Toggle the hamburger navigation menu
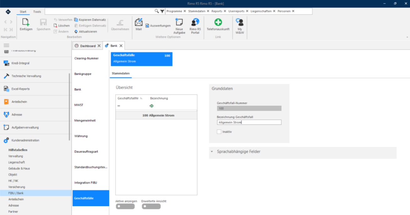This screenshot has width=410, height=215. pyautogui.click(x=6, y=45)
